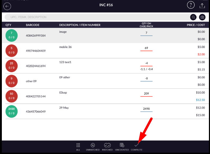Filter by MATCHED items

click(x=107, y=147)
